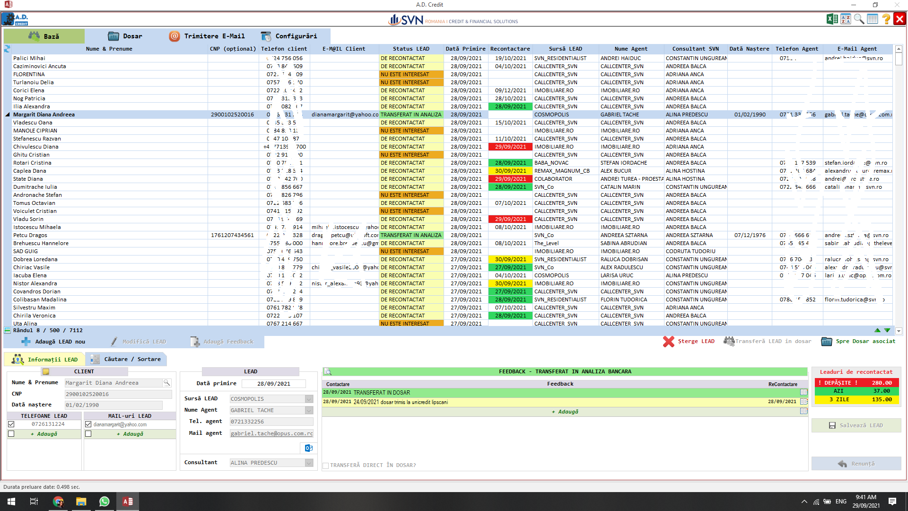This screenshot has height=511, width=908.
Task: Click the Excel export icon
Action: [x=832, y=19]
